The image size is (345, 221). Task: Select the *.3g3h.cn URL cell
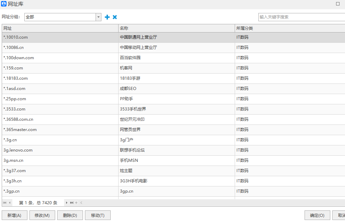pos(60,181)
